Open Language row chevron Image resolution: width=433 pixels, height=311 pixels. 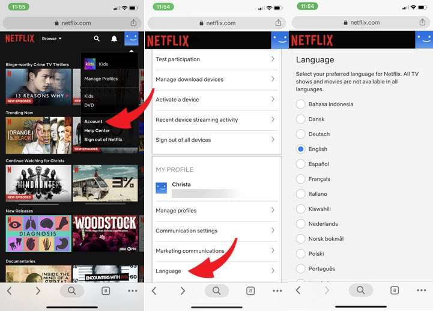pos(273,270)
